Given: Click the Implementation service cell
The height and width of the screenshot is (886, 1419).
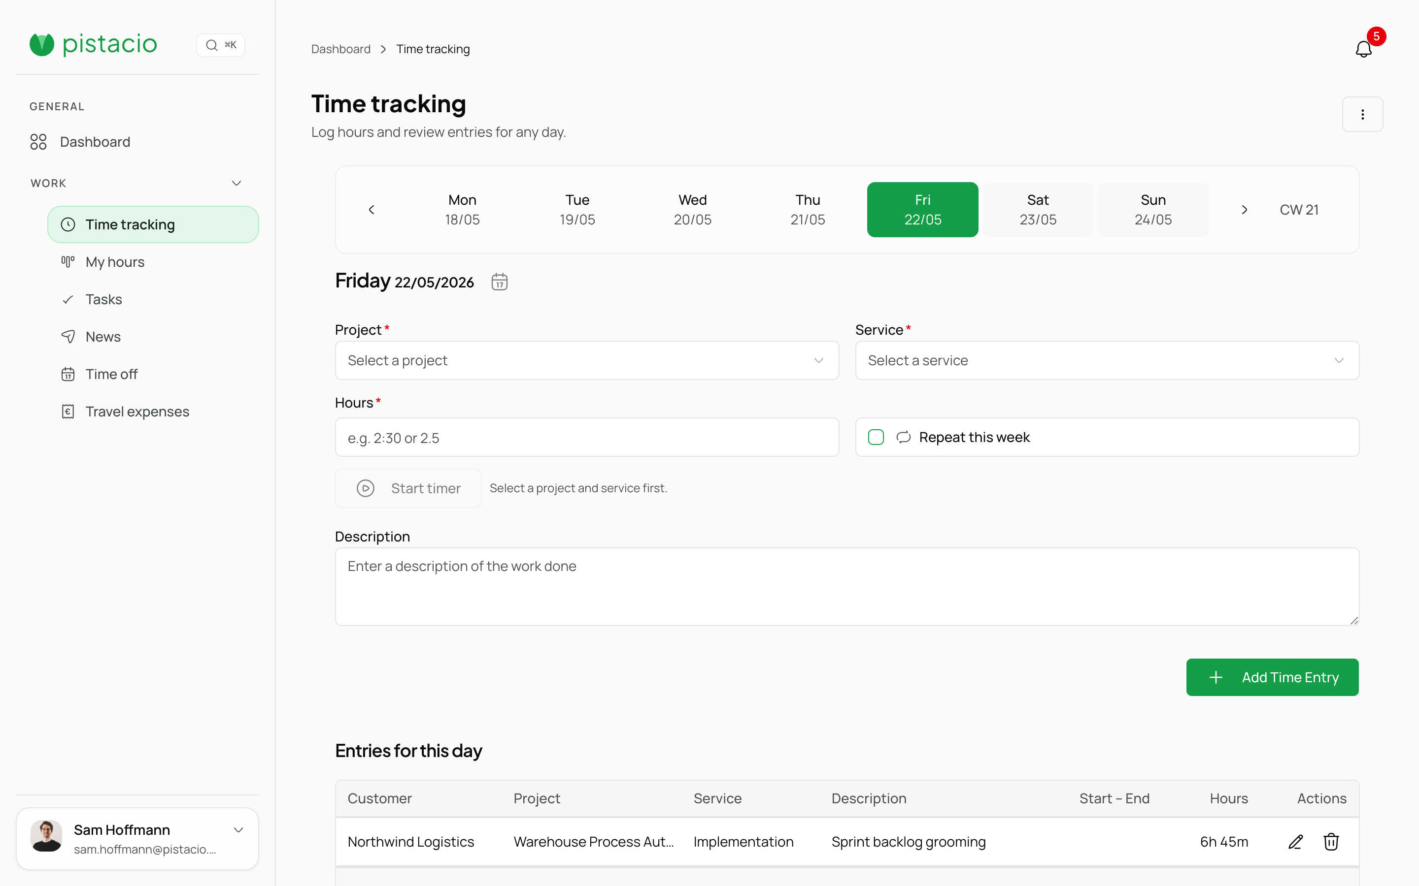Looking at the screenshot, I should click(743, 842).
